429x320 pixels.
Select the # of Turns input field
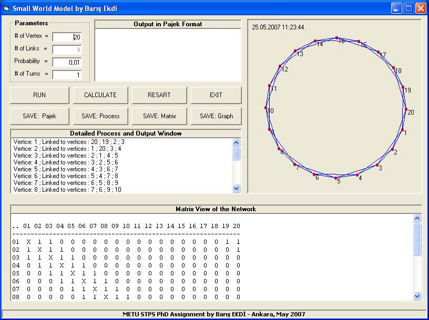click(67, 75)
